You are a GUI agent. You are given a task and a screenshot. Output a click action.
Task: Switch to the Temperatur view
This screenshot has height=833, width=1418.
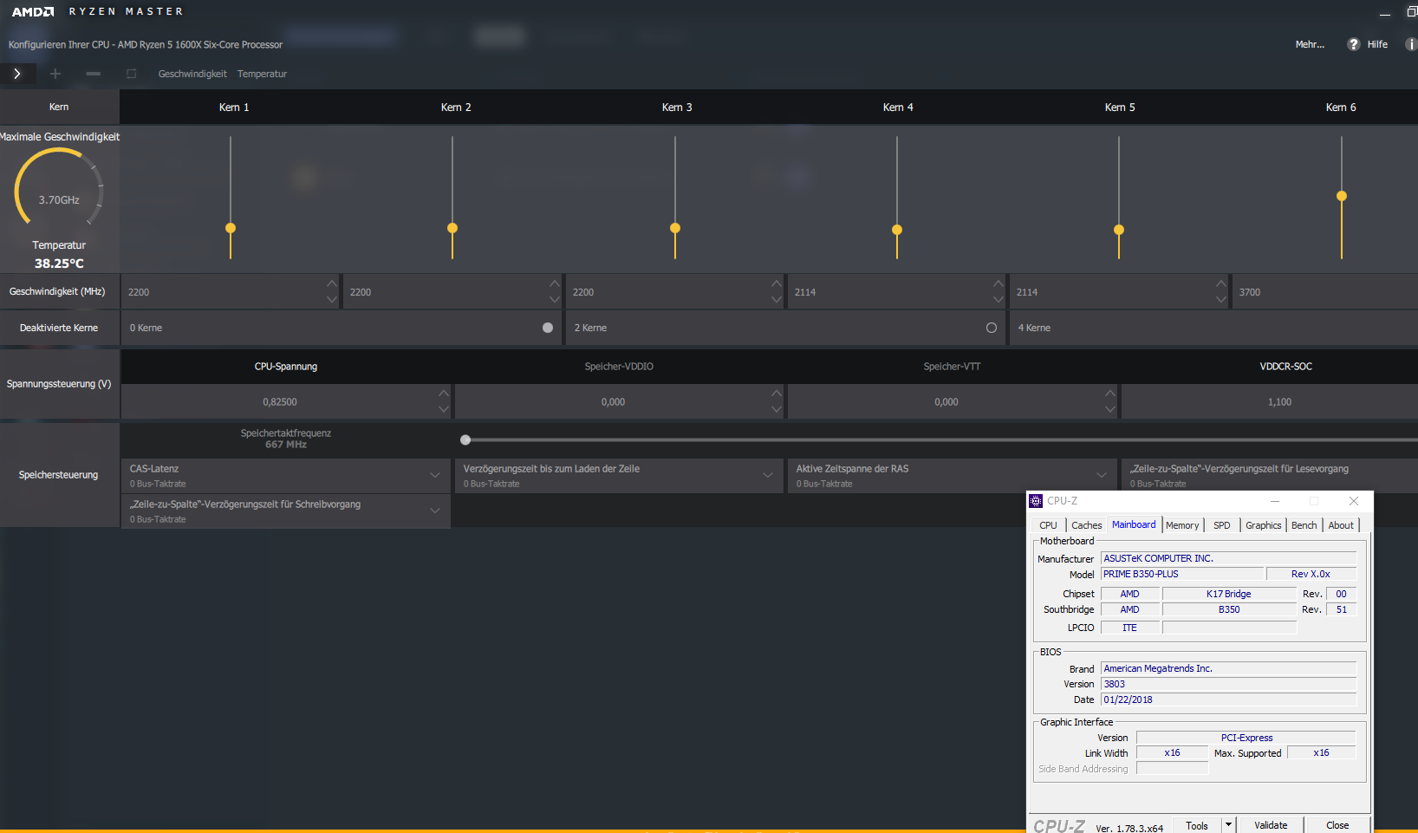tap(262, 74)
